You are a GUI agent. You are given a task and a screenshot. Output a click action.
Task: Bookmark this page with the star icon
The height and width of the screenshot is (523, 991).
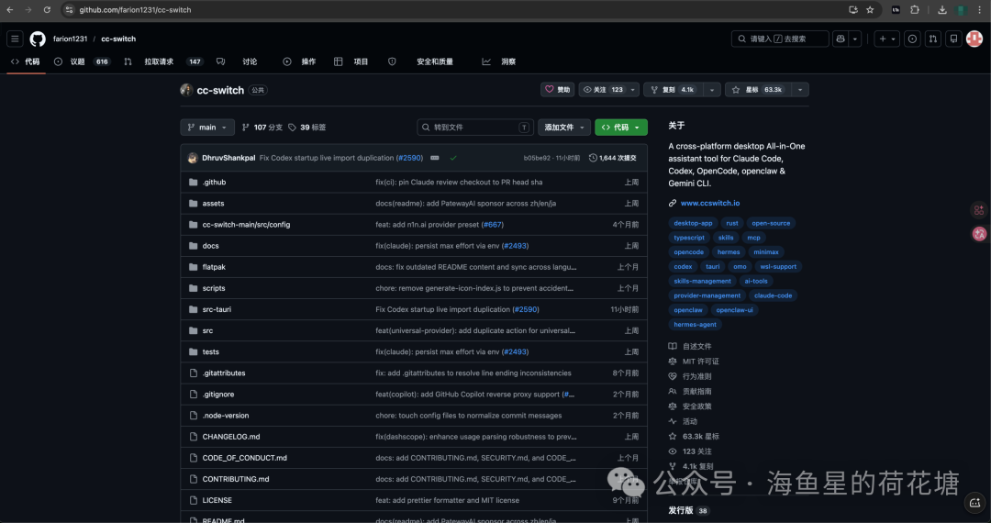pos(870,9)
